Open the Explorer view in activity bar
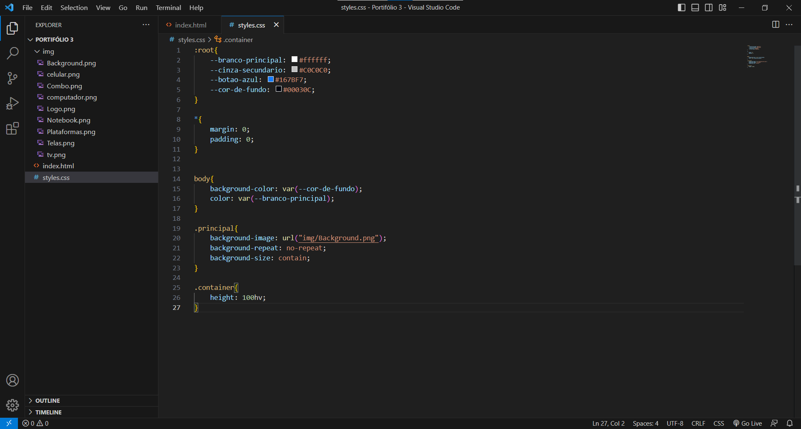The image size is (801, 429). [13, 28]
